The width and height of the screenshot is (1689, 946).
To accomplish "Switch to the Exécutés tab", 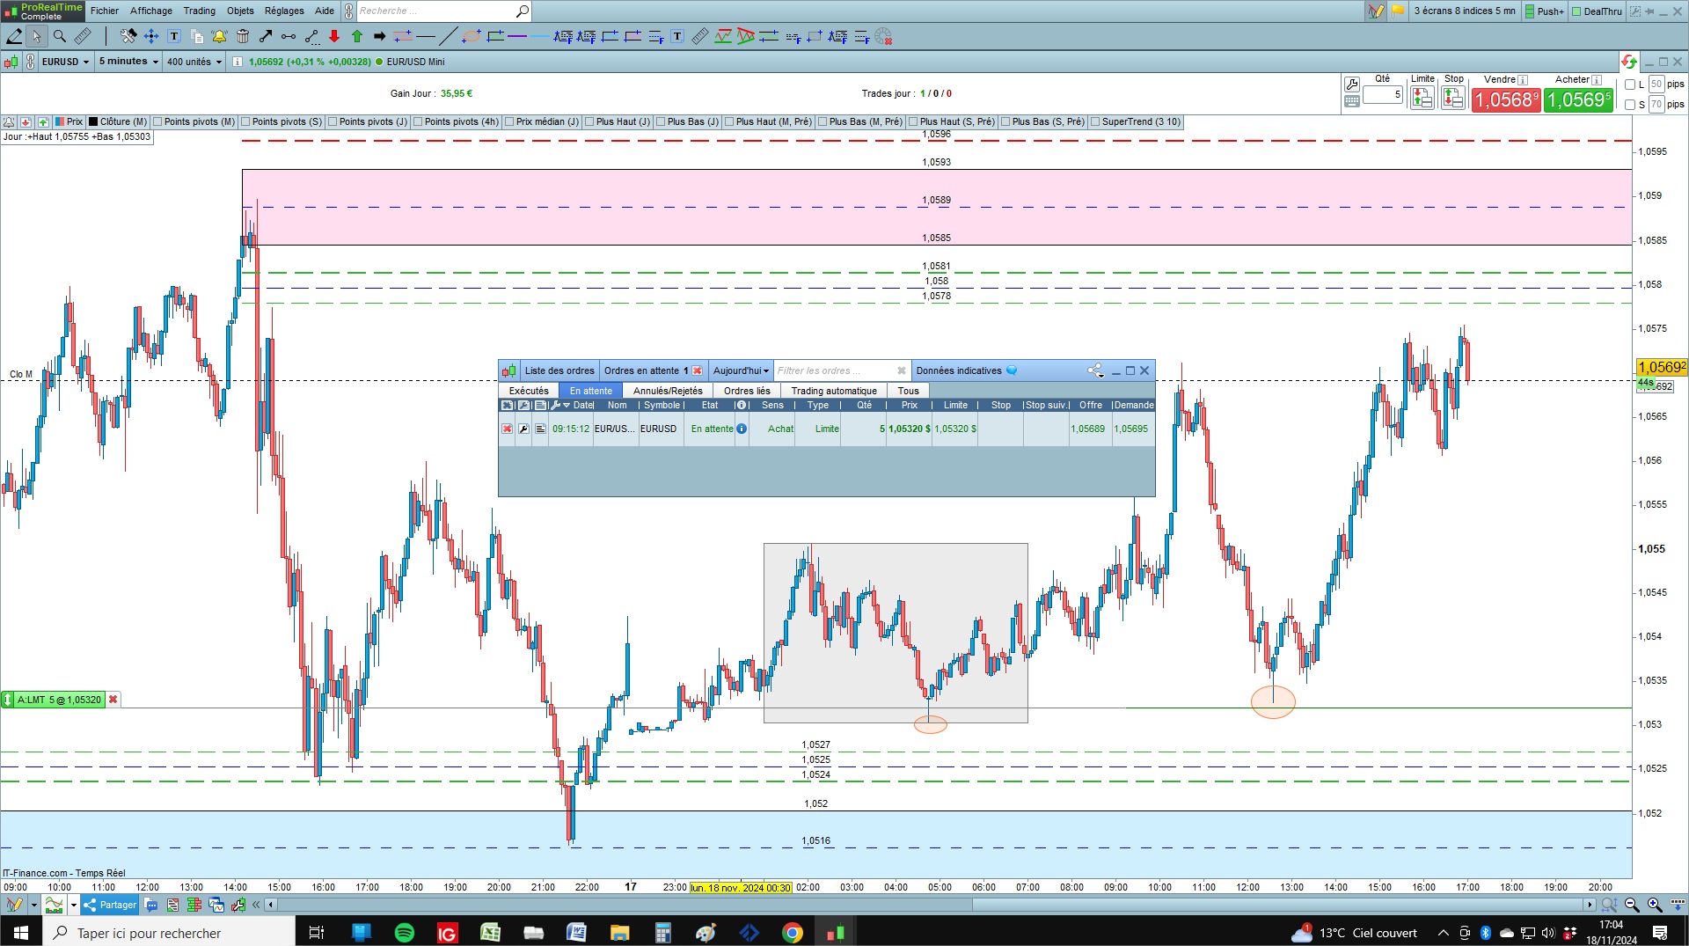I will point(529,391).
